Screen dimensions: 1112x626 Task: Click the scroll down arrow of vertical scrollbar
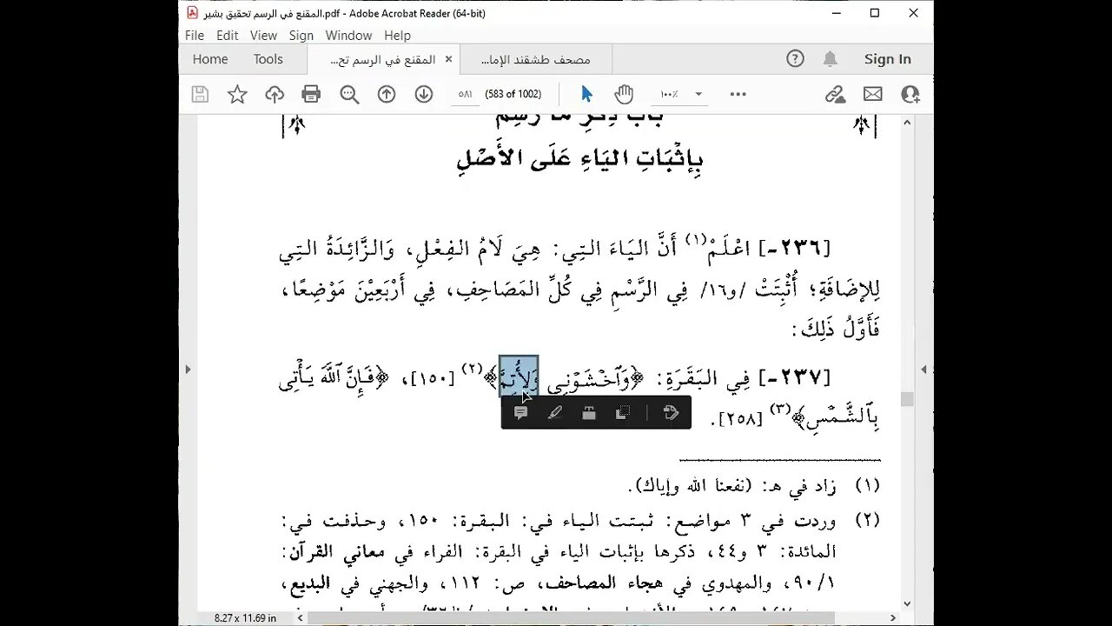(907, 604)
